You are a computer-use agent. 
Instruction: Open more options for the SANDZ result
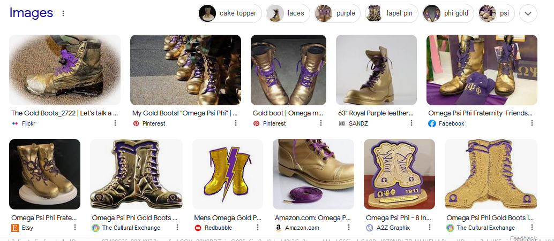click(x=411, y=123)
